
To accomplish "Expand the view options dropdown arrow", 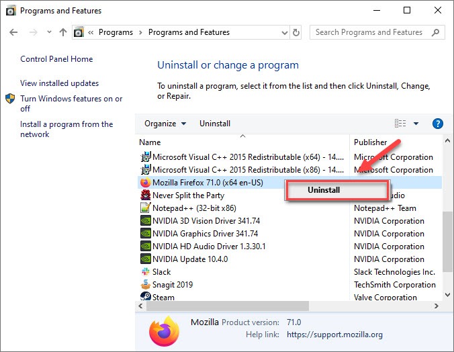I will 416,124.
